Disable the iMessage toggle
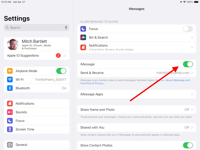The width and height of the screenshot is (200, 150). coord(188,64)
